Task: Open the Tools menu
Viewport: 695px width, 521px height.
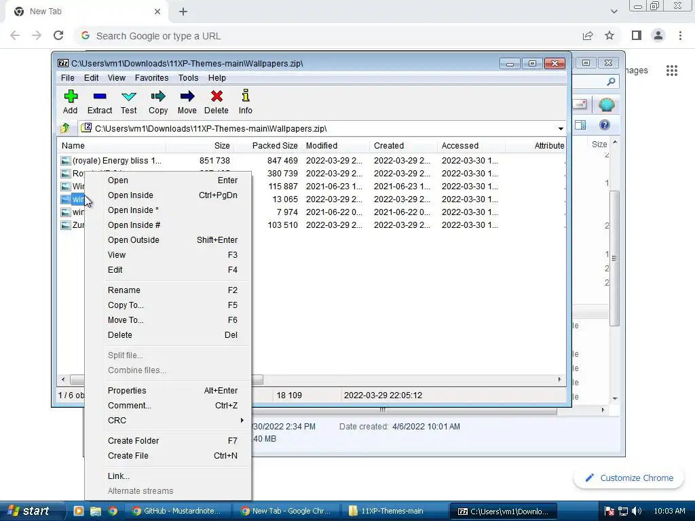Action: [189, 78]
